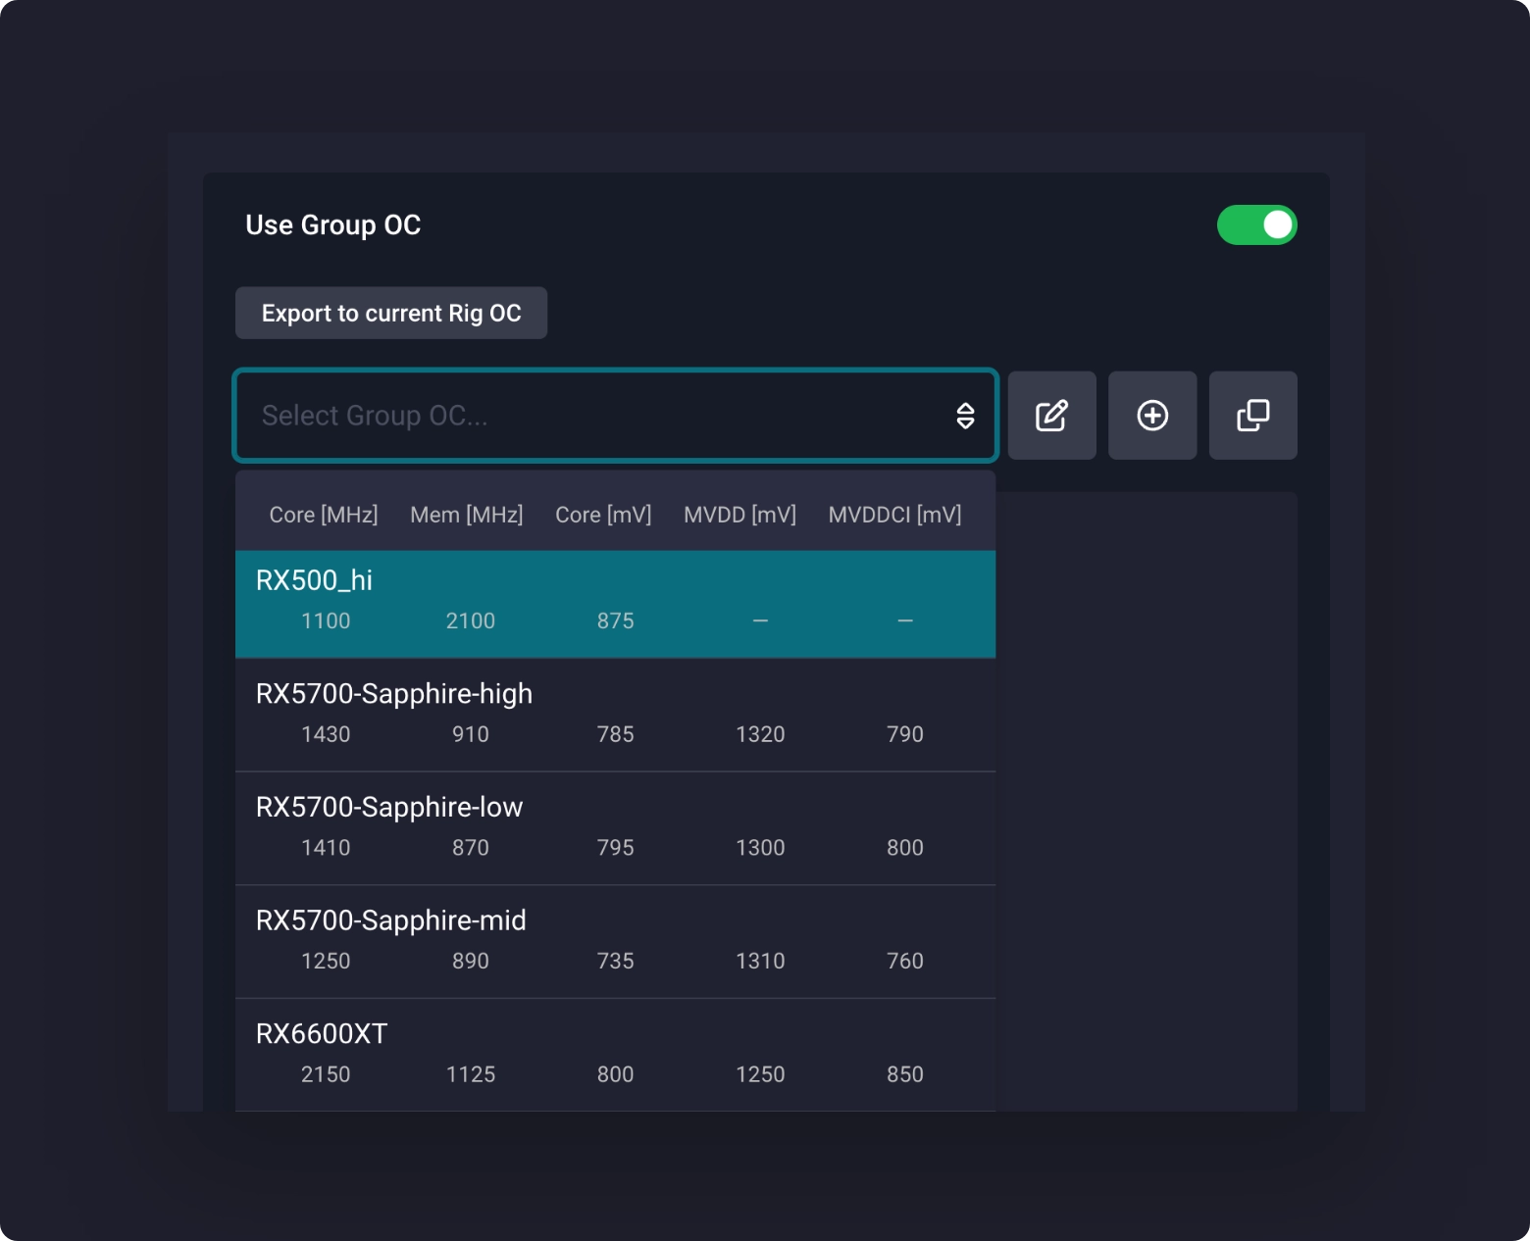This screenshot has height=1241, width=1530.
Task: Click the Use Group OC label text
Action: point(332,225)
